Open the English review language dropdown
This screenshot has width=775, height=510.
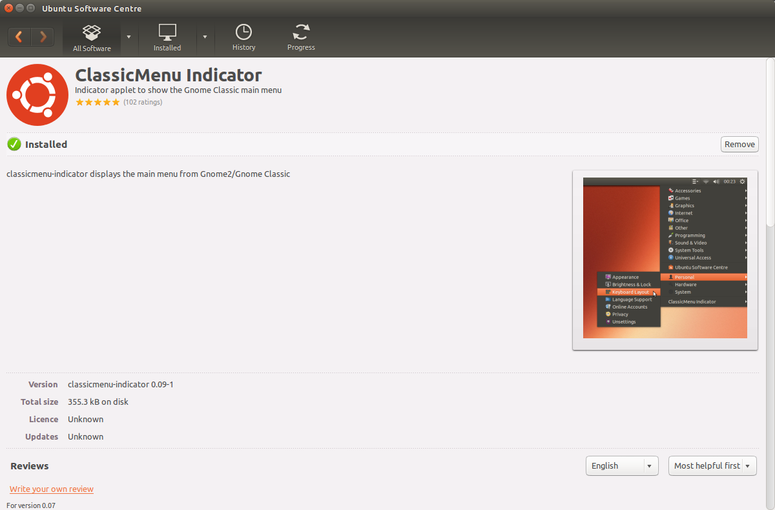pos(622,465)
